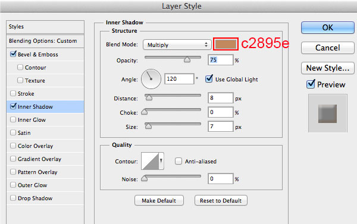Select the Drop Shadow settings label
The width and height of the screenshot is (357, 224).
tap(35, 198)
